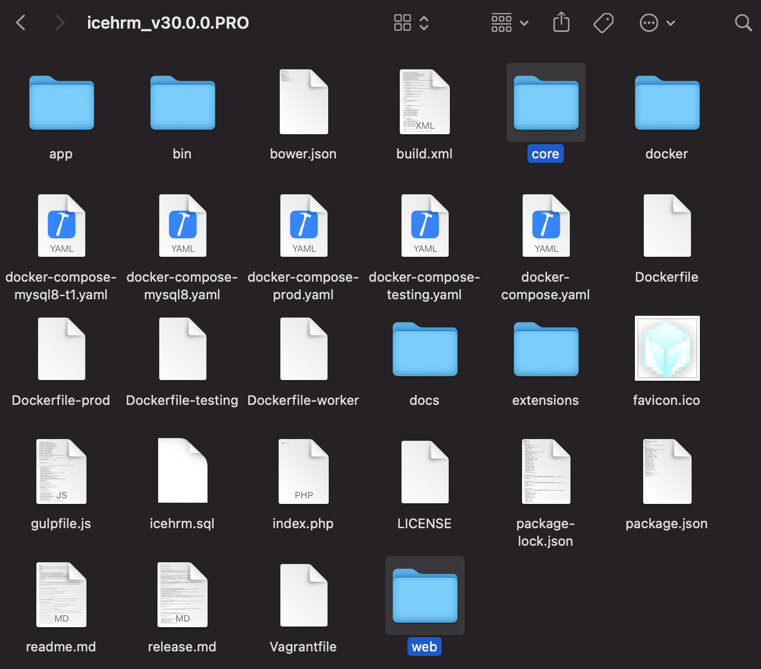
Task: Click the "bower.json" name label
Action: 303,154
